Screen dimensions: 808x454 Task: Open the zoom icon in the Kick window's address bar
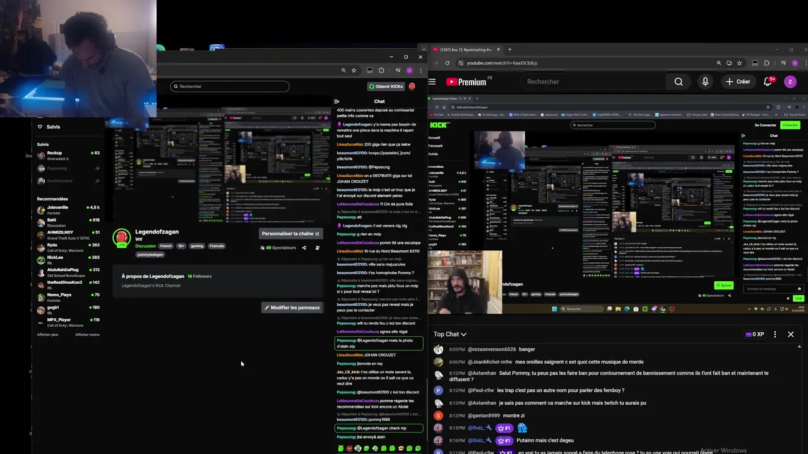pos(343,71)
